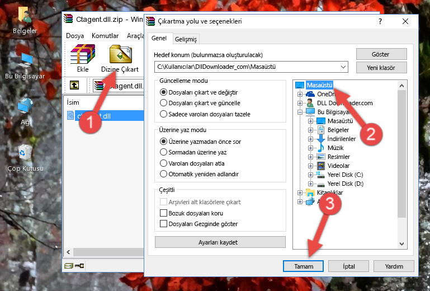Click the WinRAR list scroll left arrow

coord(68,252)
